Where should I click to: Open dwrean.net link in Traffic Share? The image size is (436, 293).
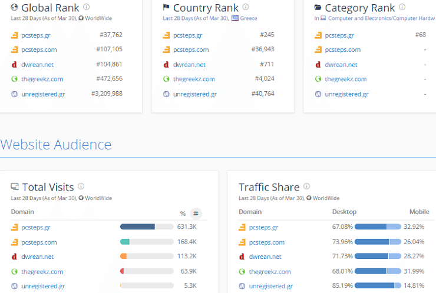(x=265, y=257)
